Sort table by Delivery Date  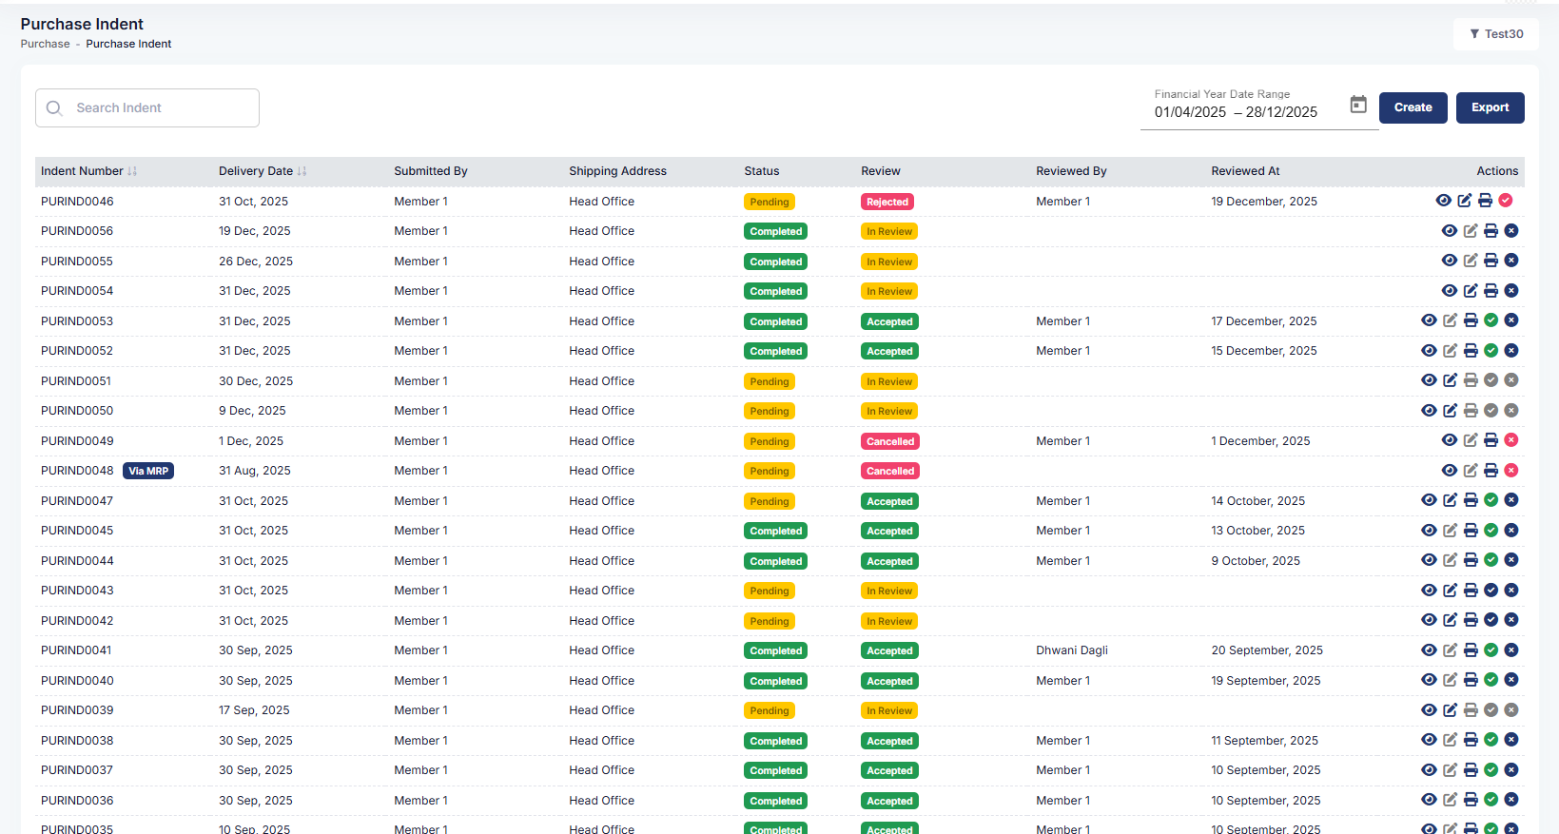tap(302, 171)
